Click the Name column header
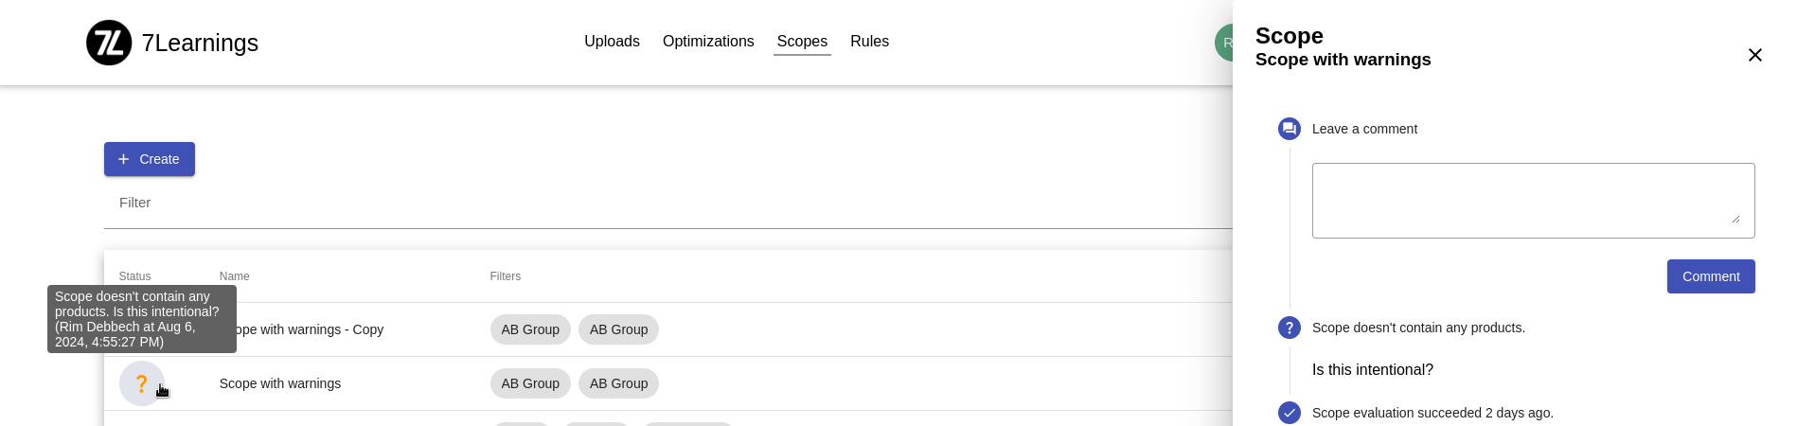Viewport: 1797px width, 426px height. pos(235,276)
